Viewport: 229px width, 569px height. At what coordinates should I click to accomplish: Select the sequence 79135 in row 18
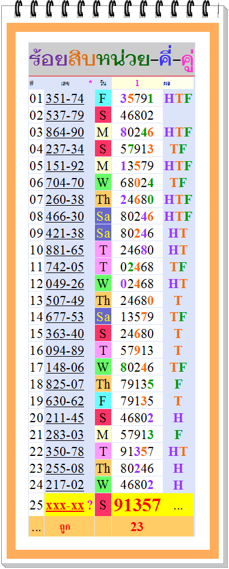(137, 384)
